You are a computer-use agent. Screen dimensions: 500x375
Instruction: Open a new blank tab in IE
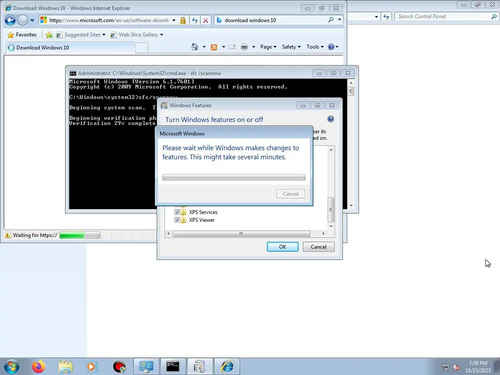[x=142, y=48]
